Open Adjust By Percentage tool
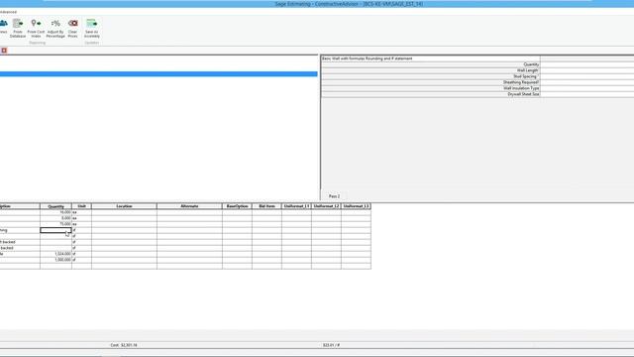The height and width of the screenshot is (357, 634). click(55, 29)
